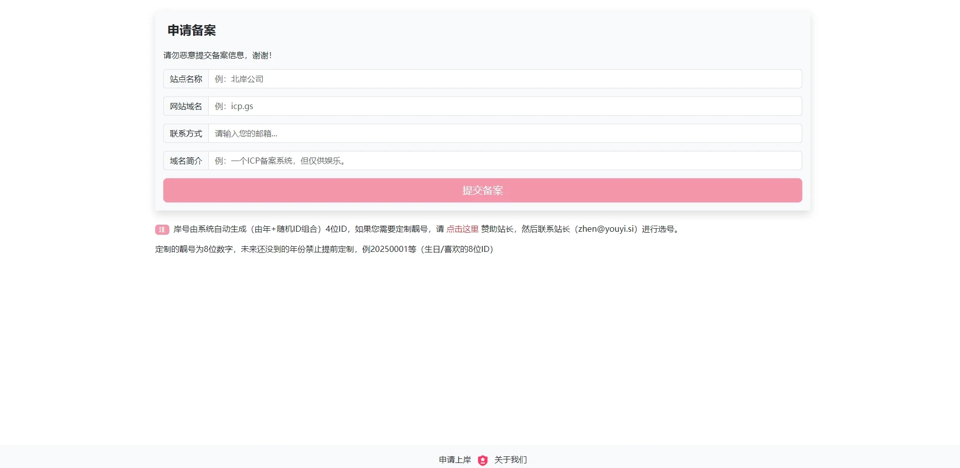Go to 申请上岸 in footer

454,460
